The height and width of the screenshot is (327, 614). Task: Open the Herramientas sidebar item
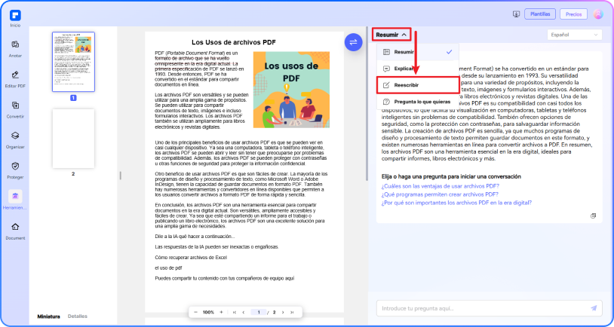[x=15, y=200]
